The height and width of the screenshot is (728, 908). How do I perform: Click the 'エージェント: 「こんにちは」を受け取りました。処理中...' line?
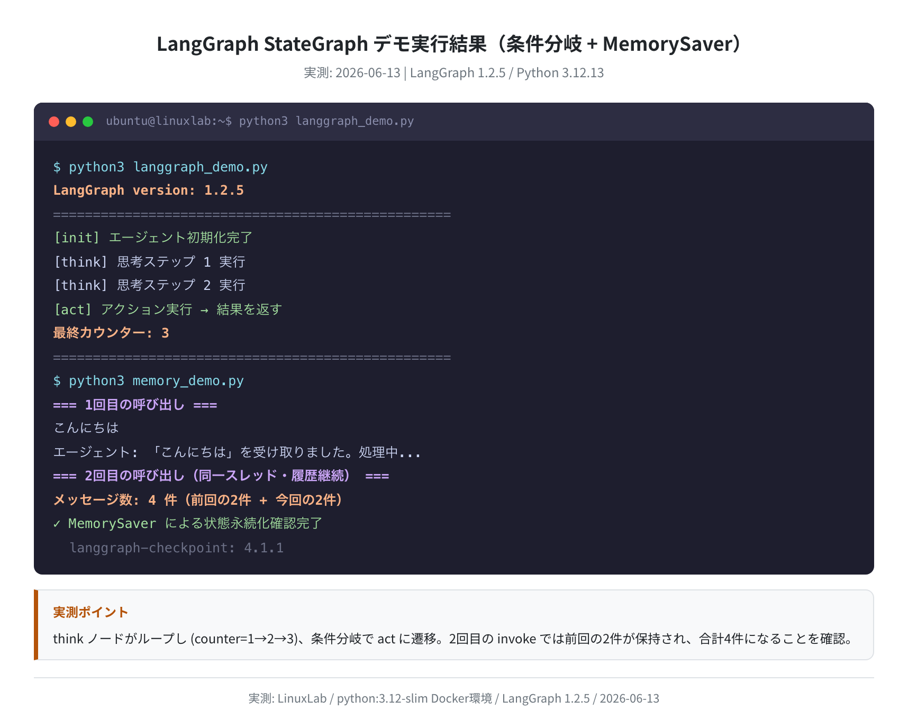tap(237, 452)
